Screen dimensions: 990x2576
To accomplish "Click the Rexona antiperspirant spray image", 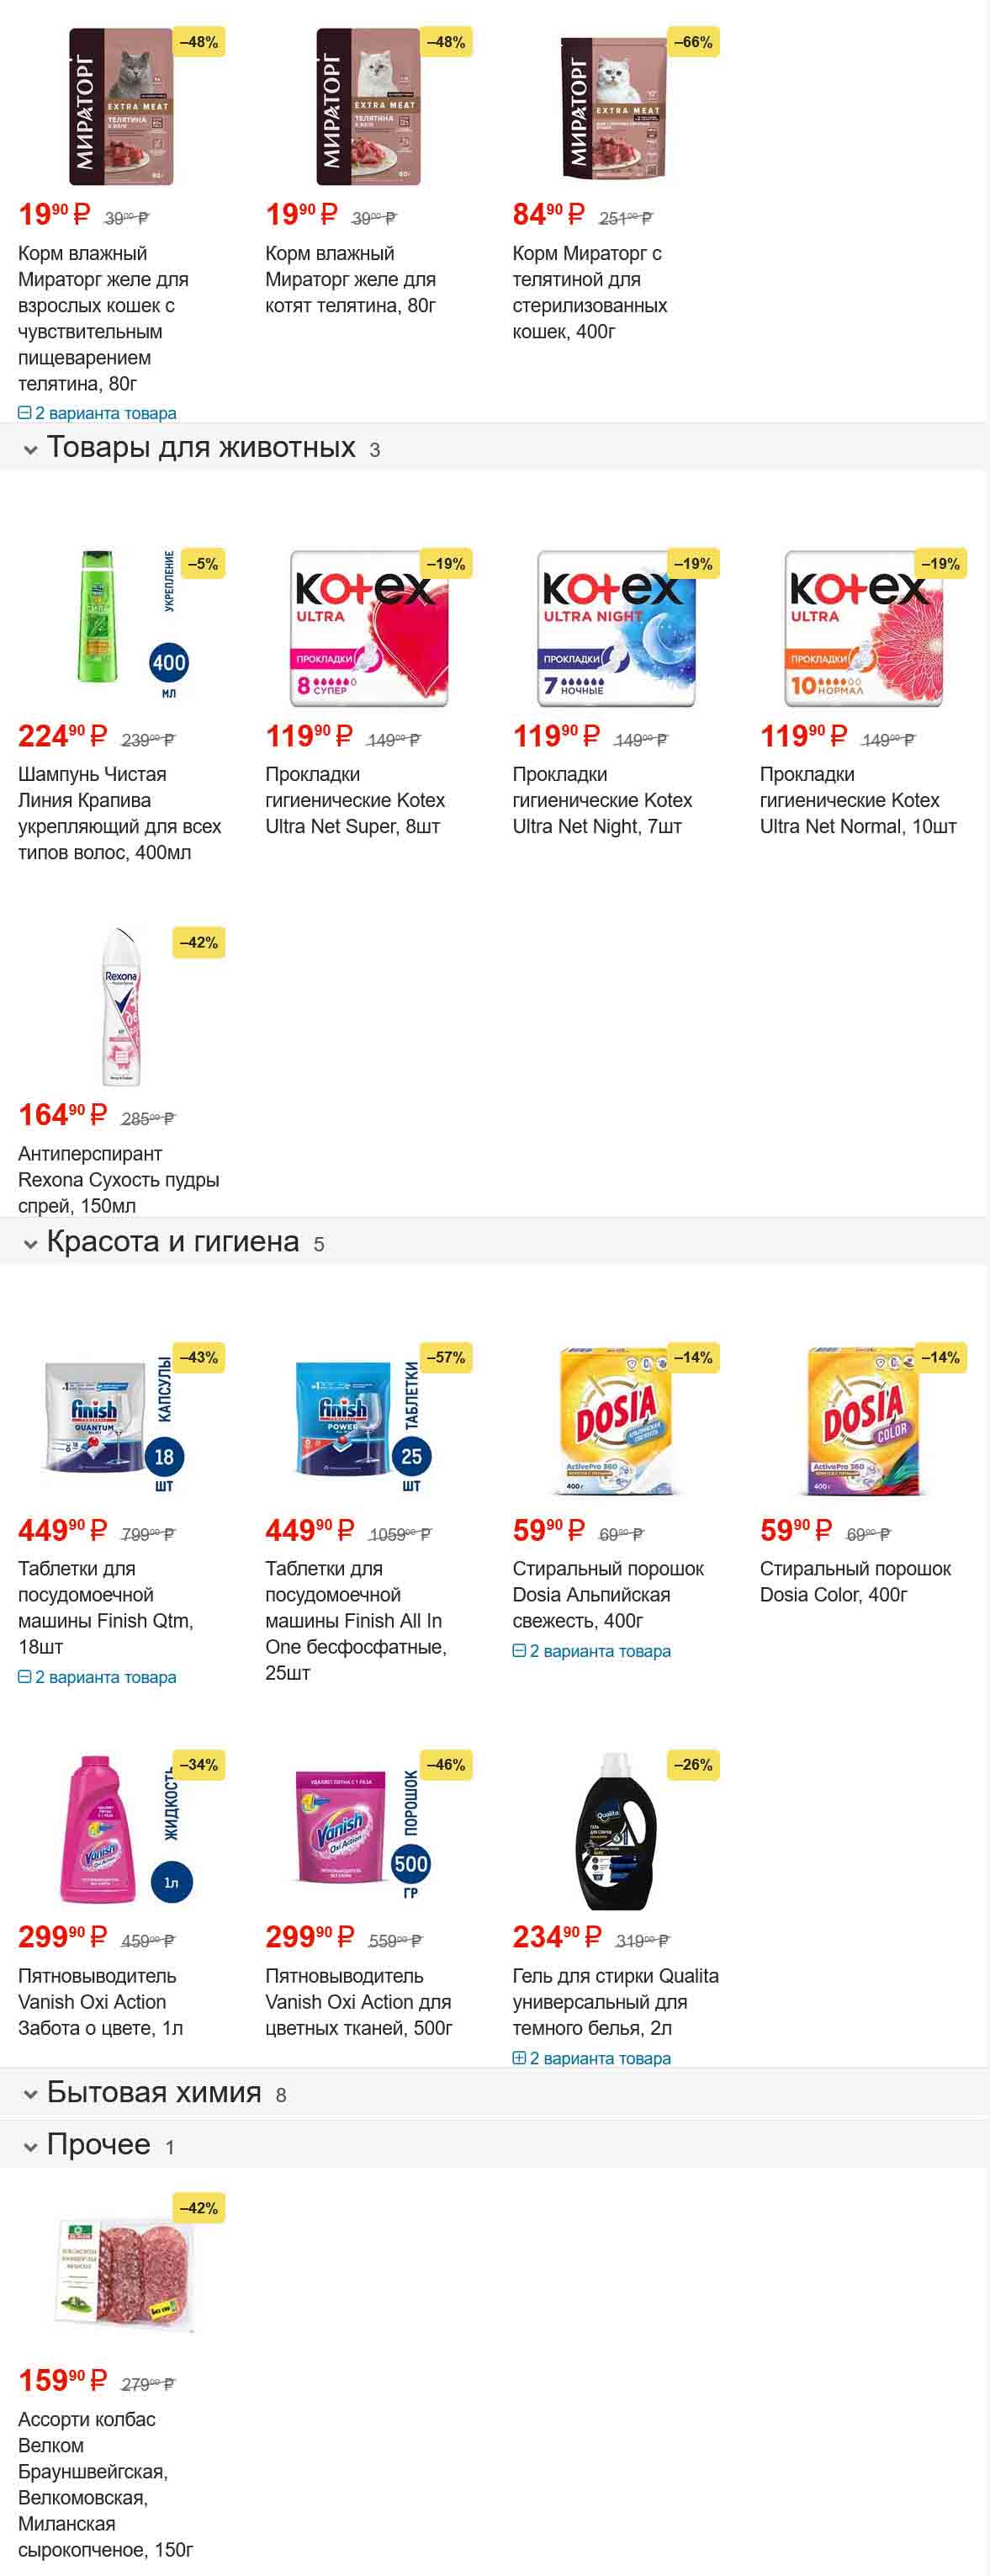I will click(x=121, y=1006).
